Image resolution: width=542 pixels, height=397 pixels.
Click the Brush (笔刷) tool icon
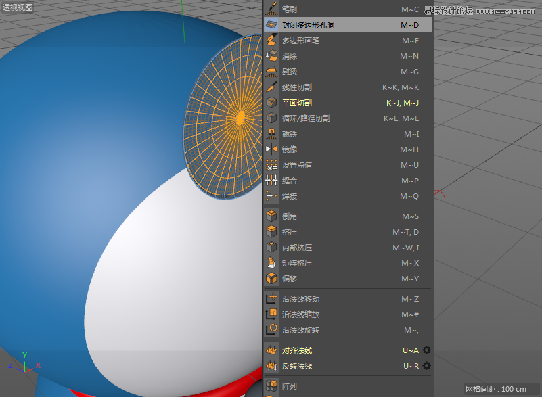pyautogui.click(x=271, y=9)
